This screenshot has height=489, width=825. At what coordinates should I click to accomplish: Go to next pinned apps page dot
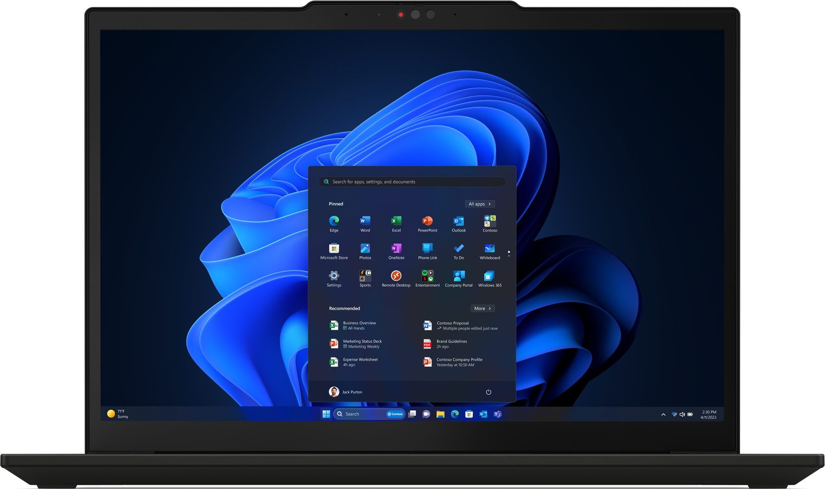pyautogui.click(x=509, y=256)
